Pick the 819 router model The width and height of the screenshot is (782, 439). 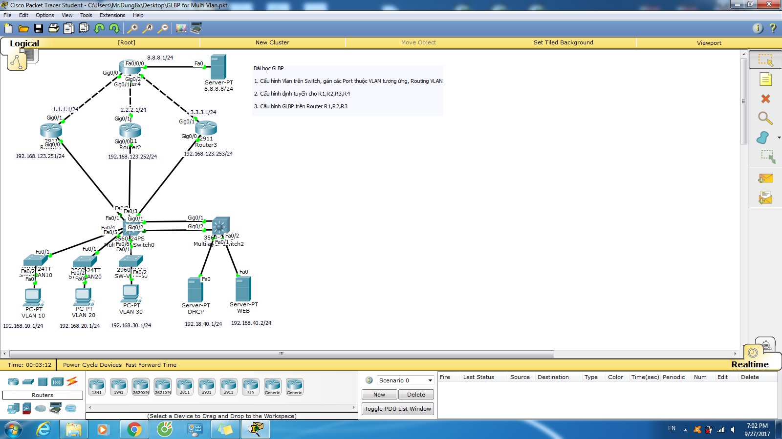(x=251, y=386)
